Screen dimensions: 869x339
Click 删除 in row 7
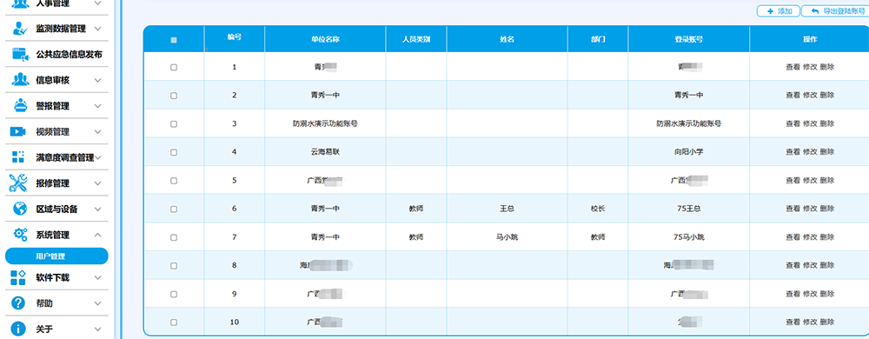tap(827, 237)
